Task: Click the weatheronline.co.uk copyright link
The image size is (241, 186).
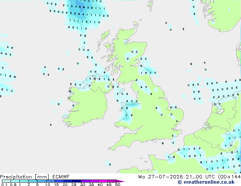Action: [x=206, y=182]
